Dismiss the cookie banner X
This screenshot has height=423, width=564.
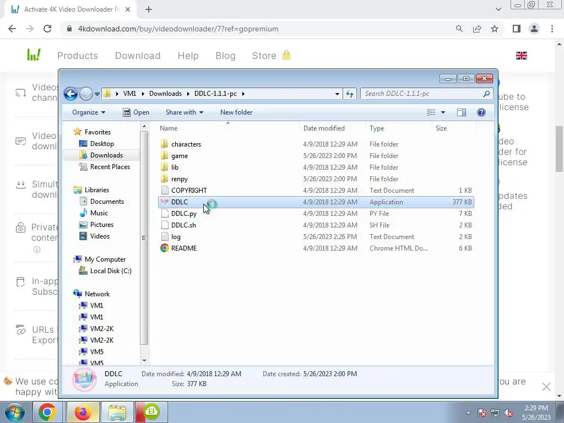click(x=546, y=387)
